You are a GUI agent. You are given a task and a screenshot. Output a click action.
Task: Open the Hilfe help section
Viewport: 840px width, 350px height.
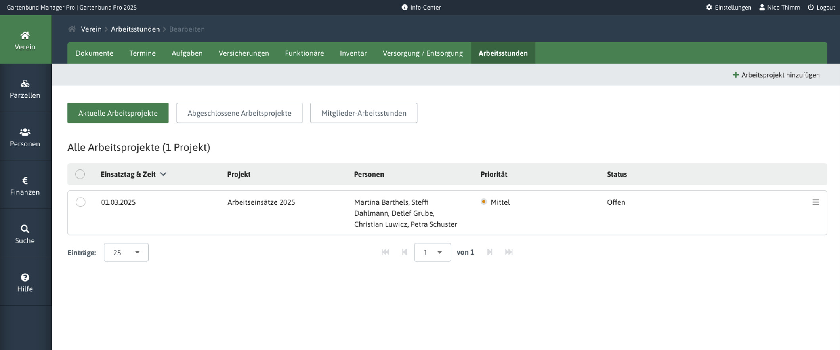25,282
